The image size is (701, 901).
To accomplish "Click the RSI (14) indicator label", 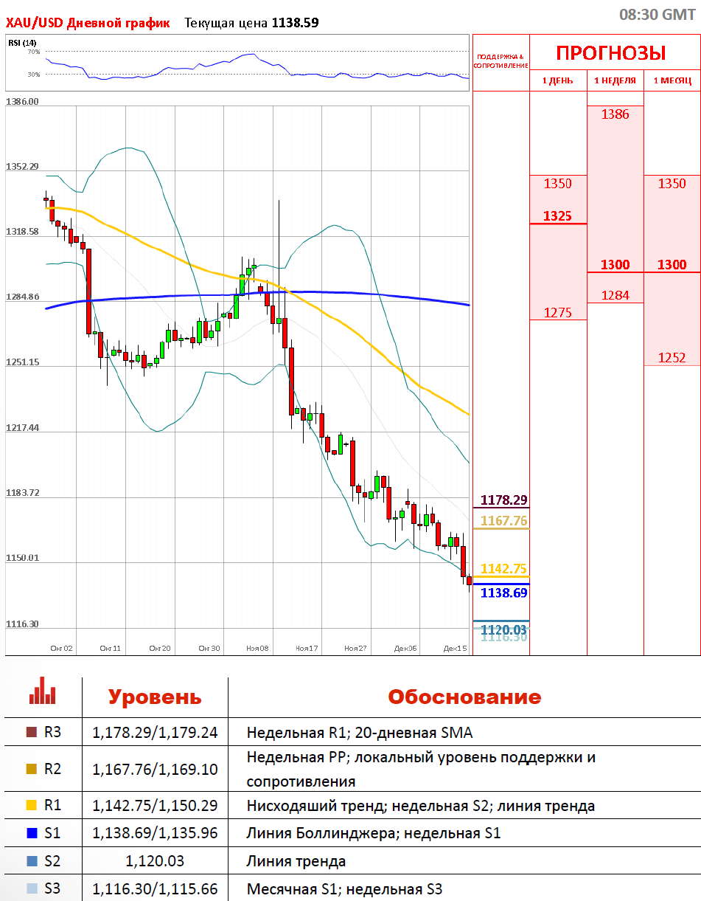I will pyautogui.click(x=22, y=43).
